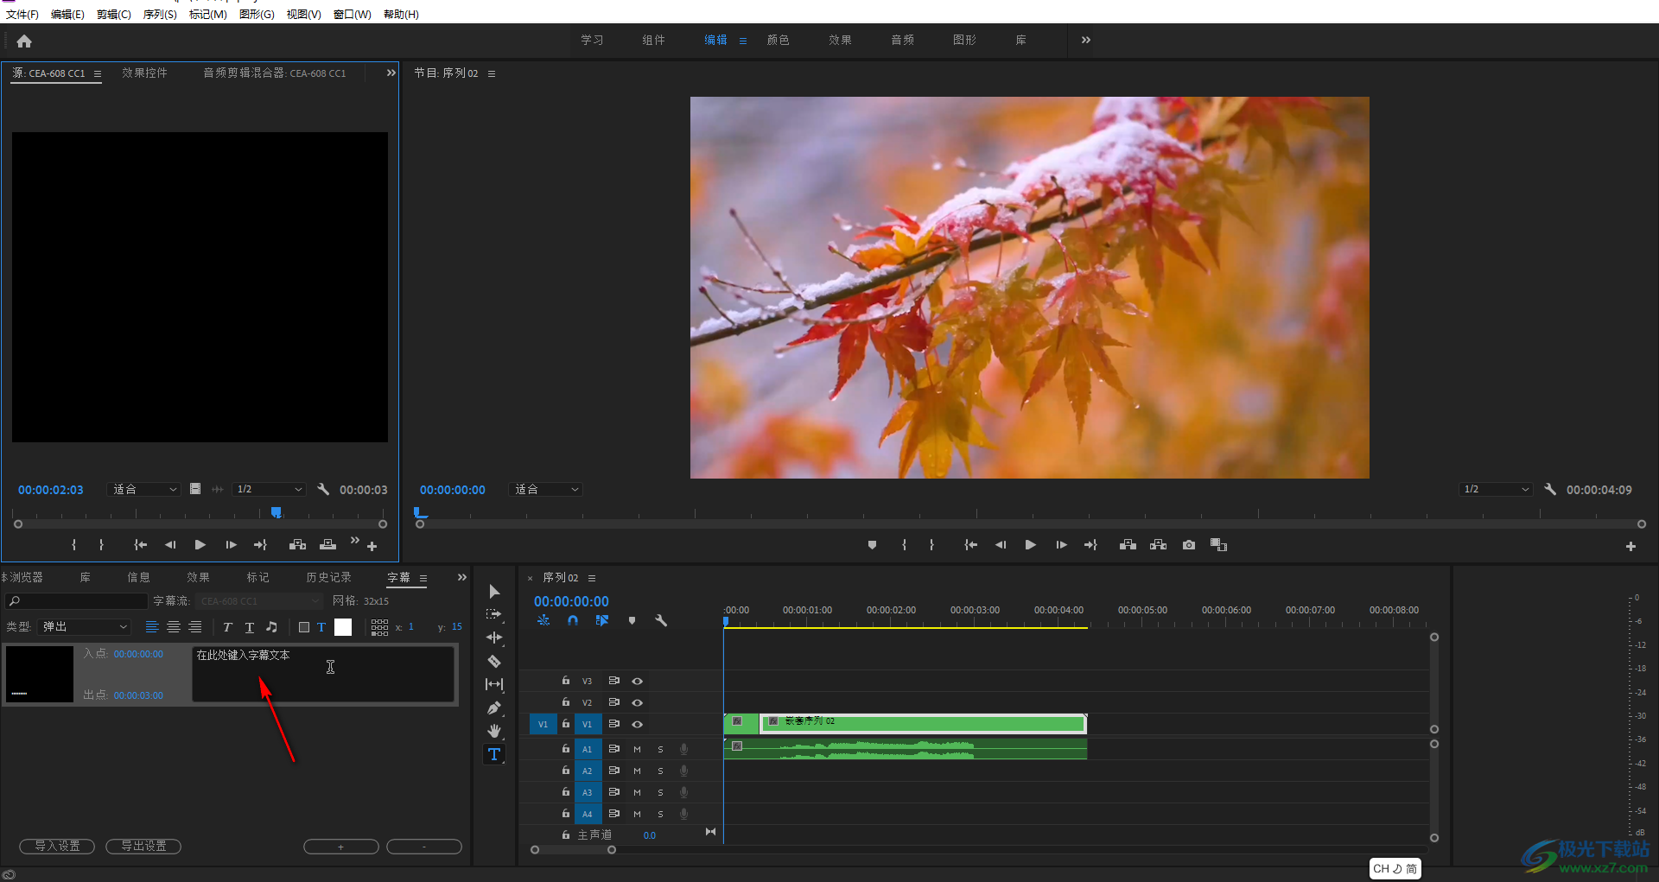This screenshot has height=882, width=1659.
Task: Add a marker in timeline header
Action: click(632, 620)
